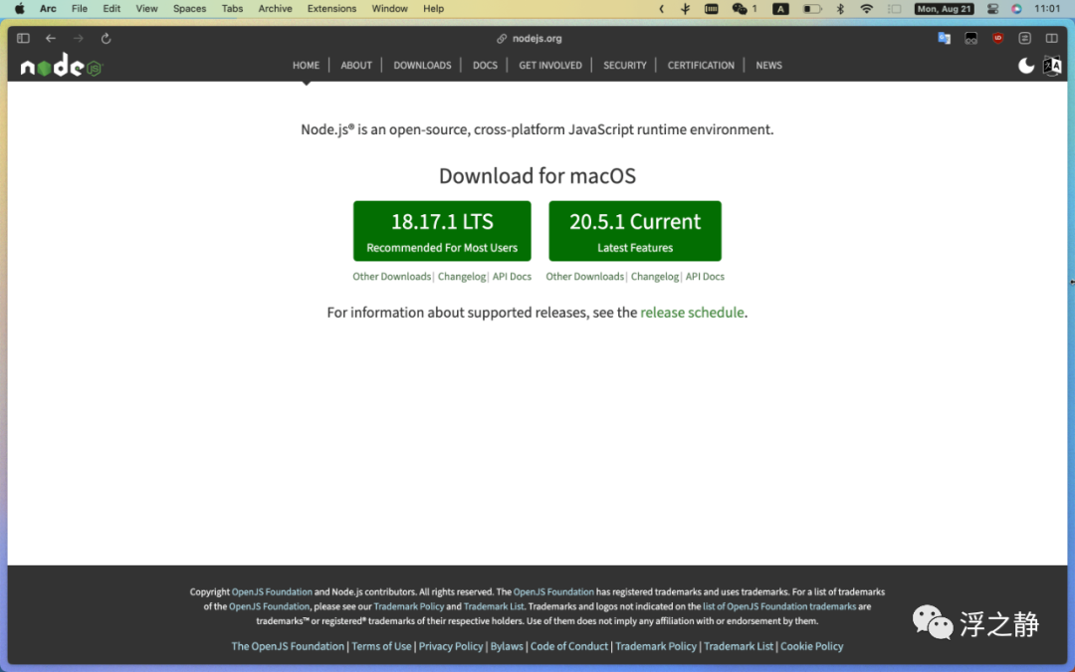1075x672 pixels.
Task: Toggle dark mode with the moon icon
Action: click(x=1025, y=66)
